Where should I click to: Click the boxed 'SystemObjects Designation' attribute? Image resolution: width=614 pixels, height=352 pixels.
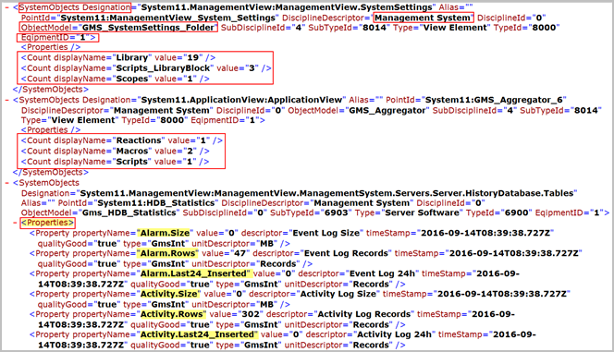pos(74,7)
